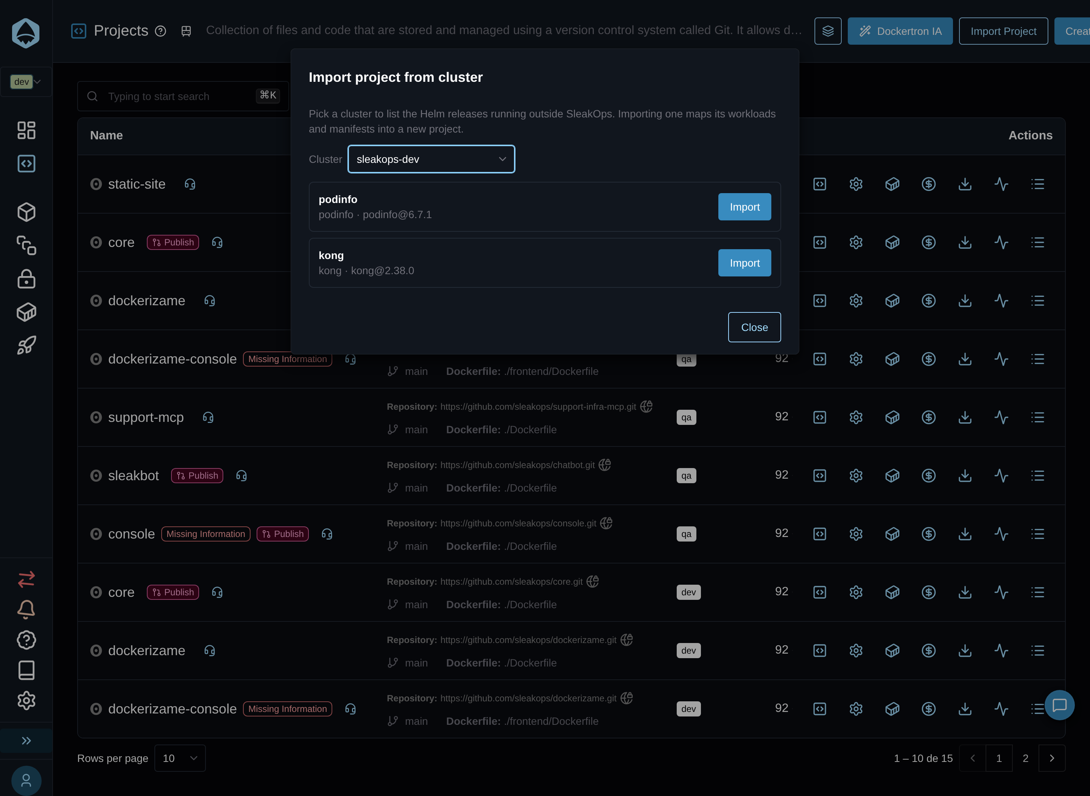Open the rocket icon in sidebar
Screen dimensions: 1090x796
click(x=26, y=345)
